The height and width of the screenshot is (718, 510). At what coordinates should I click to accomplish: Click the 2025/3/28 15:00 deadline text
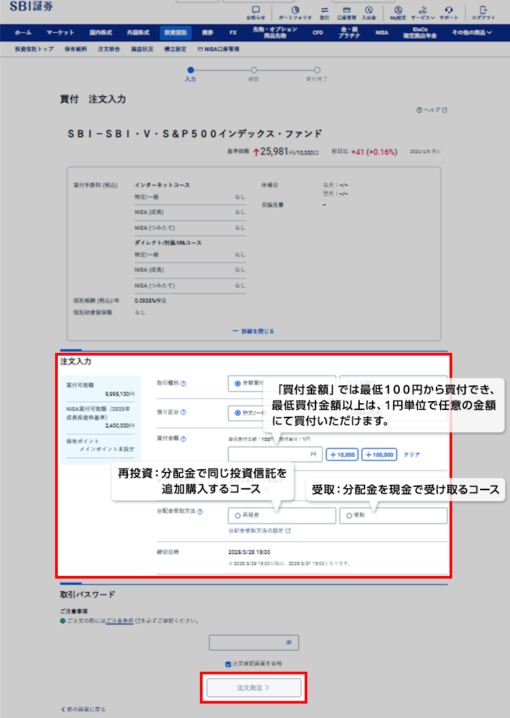pyautogui.click(x=249, y=552)
